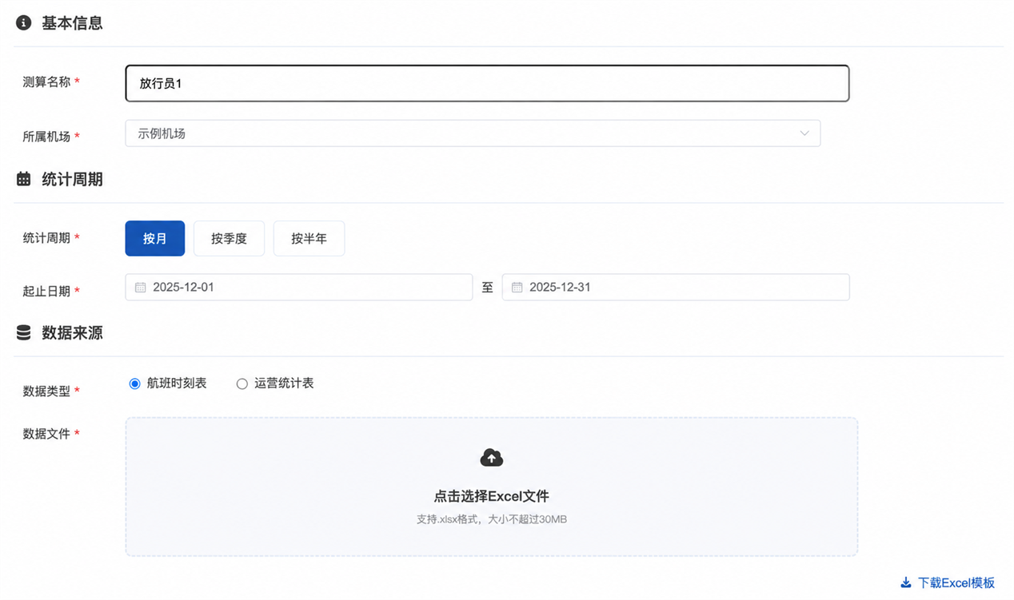Screen dimensions: 1014x600
Task: Select the 运营统计表 radio button
Action: (242, 384)
